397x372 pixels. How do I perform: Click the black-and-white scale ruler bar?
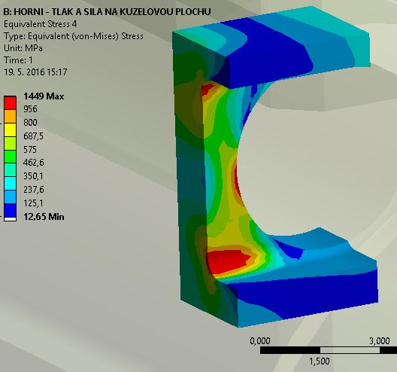(329, 350)
